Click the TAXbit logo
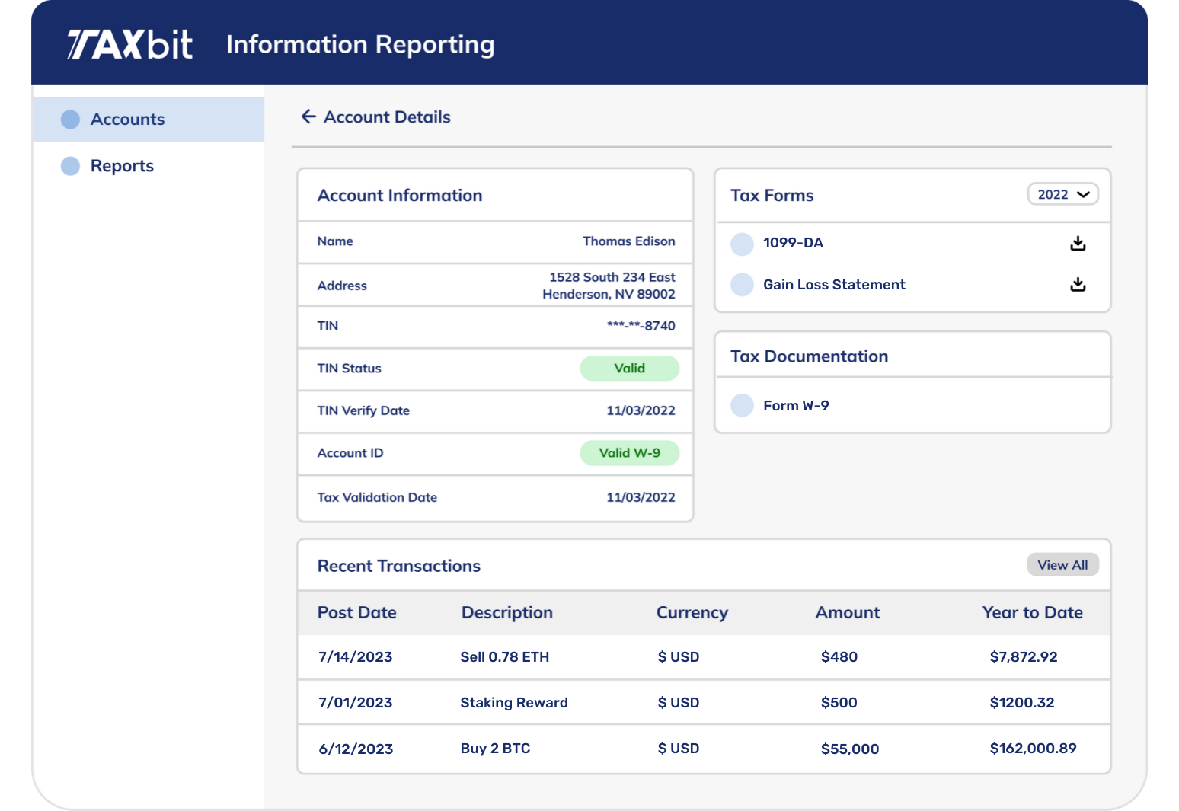This screenshot has height=811, width=1179. 131,44
